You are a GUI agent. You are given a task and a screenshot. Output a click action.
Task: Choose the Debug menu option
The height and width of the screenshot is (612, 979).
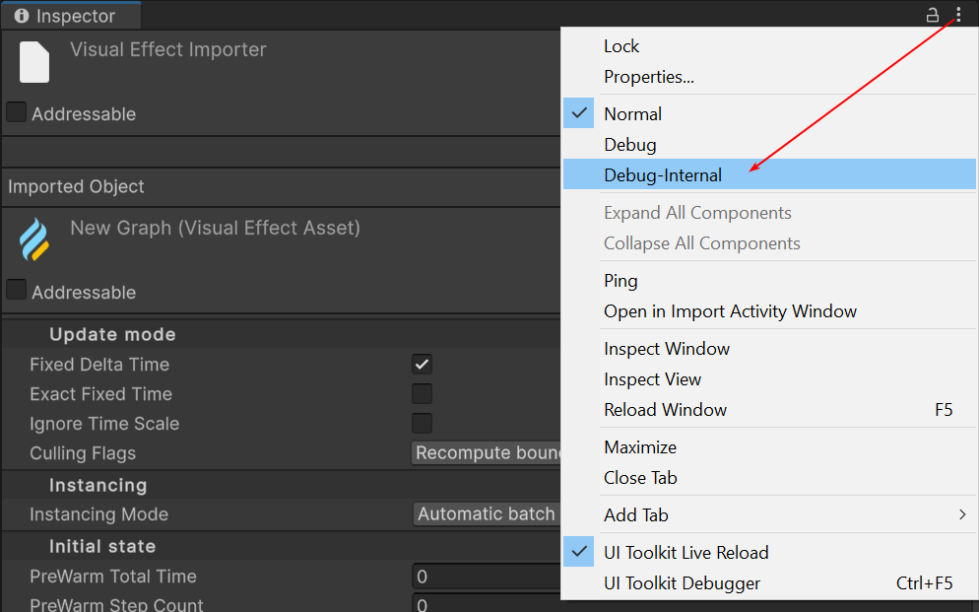630,145
